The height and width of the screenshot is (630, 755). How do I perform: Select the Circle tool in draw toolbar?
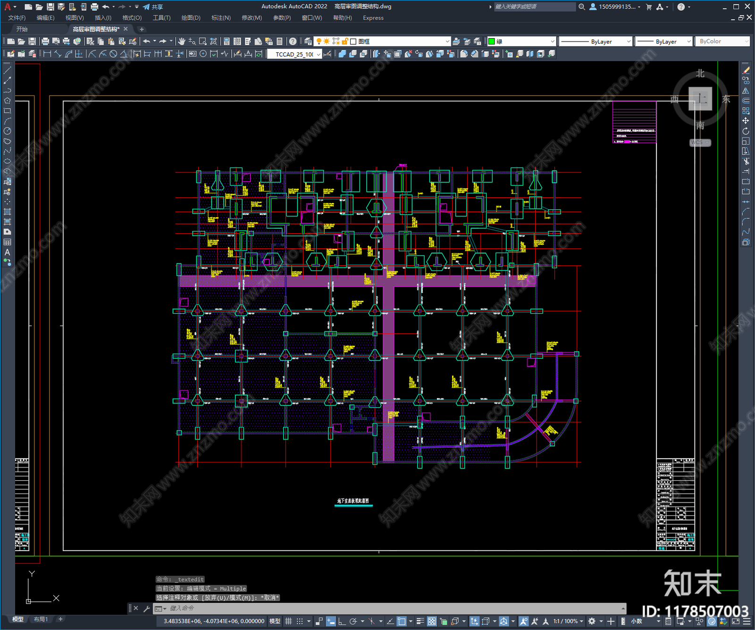pyautogui.click(x=7, y=131)
